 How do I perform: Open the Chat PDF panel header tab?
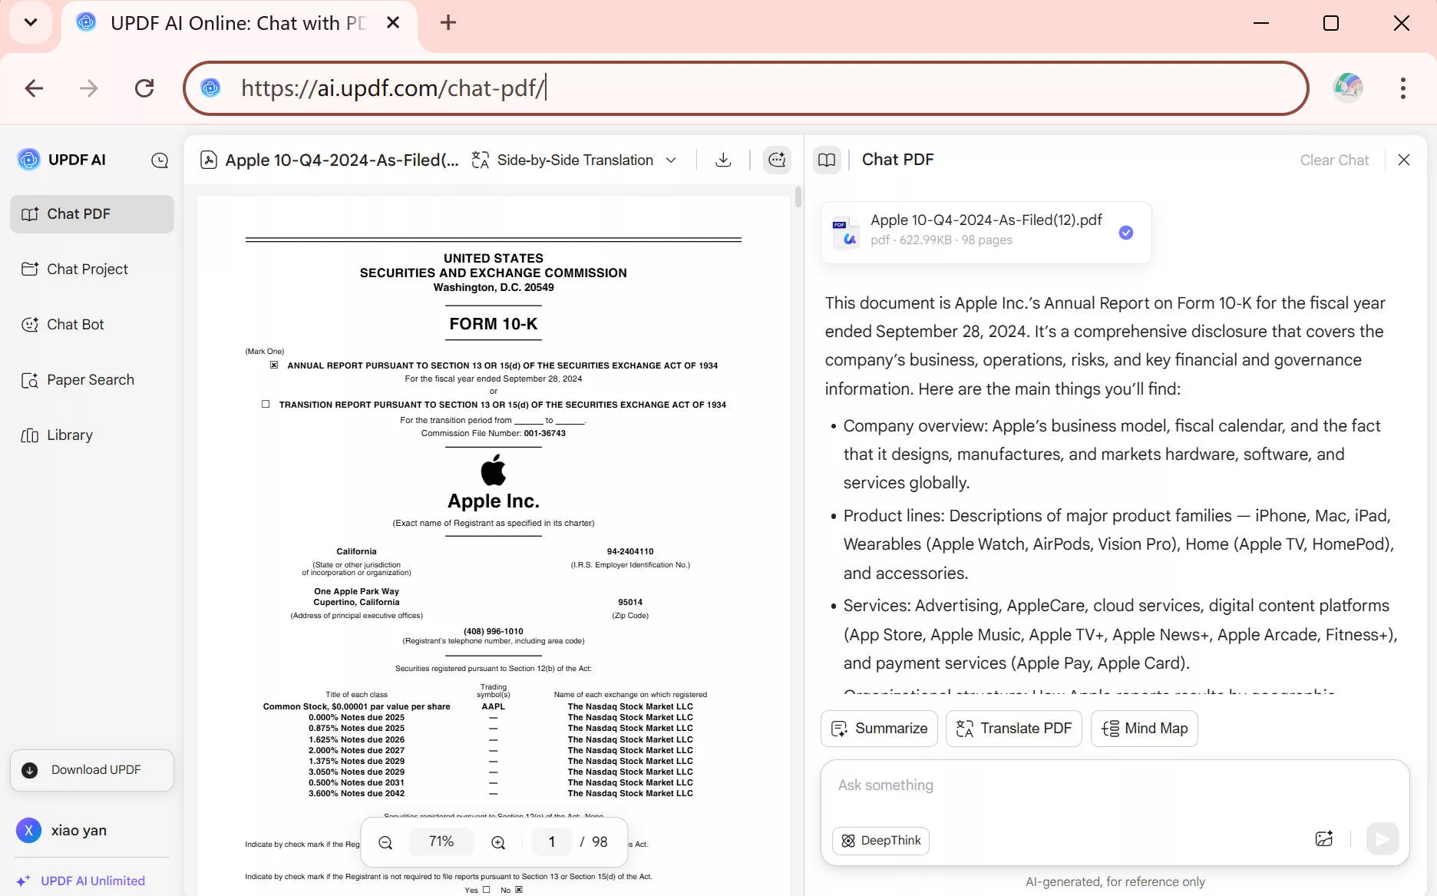897,160
